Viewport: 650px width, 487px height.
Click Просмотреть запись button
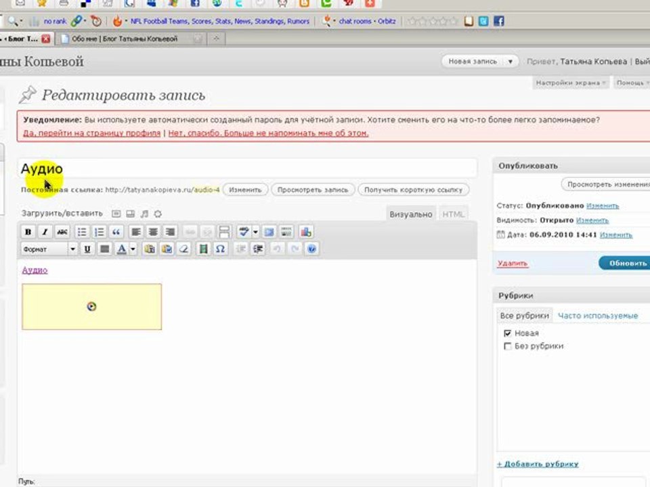point(313,189)
